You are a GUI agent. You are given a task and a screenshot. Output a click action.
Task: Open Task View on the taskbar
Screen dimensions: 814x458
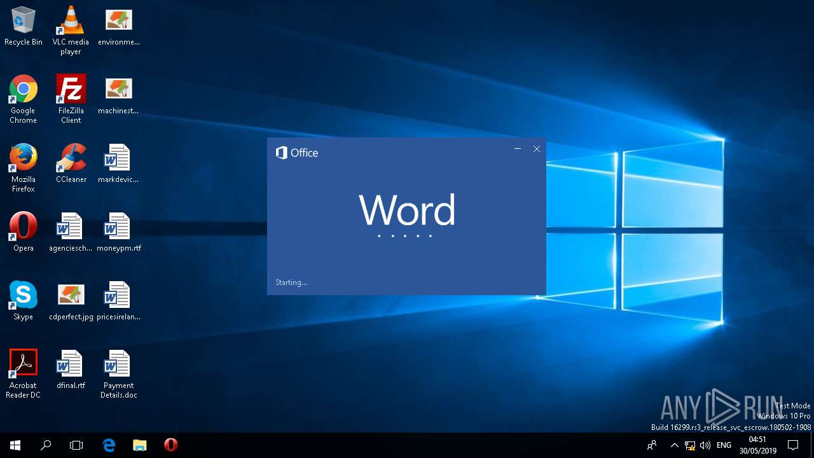click(x=76, y=445)
